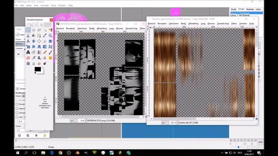Open unit px dropdown in REFERENCETEX window
The height and width of the screenshot is (156, 278).
[x=73, y=120]
